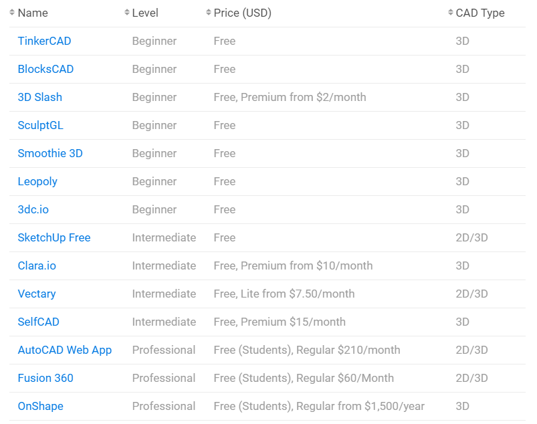Go to the OnShape link
This screenshot has height=424, width=537.
40,406
